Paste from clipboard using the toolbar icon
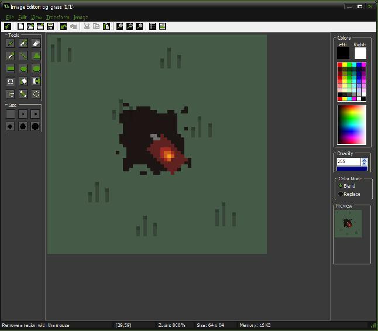The width and height of the screenshot is (378, 331). point(106,26)
